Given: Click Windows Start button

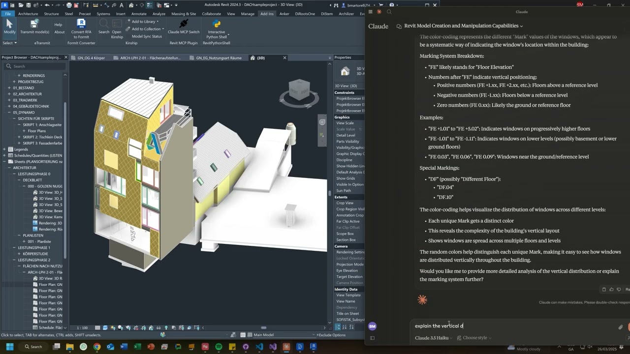Looking at the screenshot, I should (9, 347).
